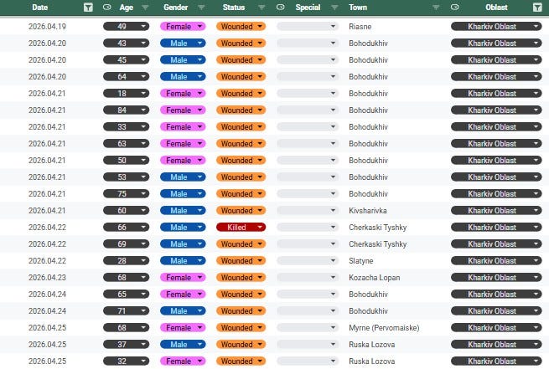Open the age 60 dropdown chip
Image resolution: width=549 pixels, height=369 pixels.
point(126,210)
